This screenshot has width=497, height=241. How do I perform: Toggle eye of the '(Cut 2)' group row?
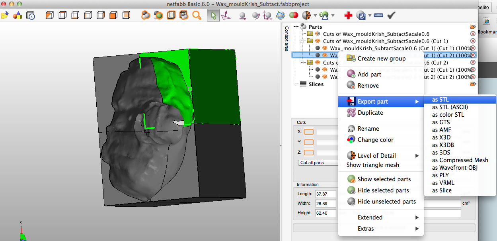click(318, 63)
